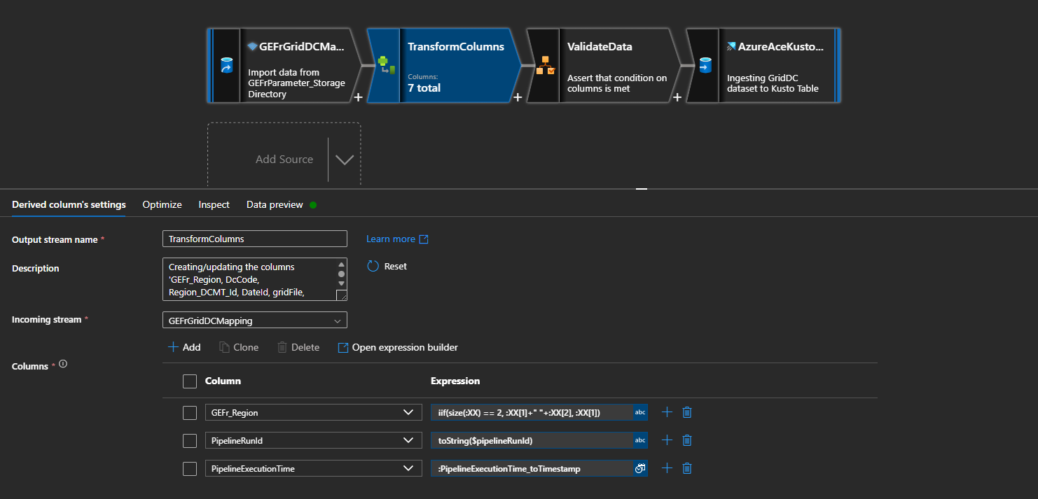Add transformation after ValidateData via plus sign

click(677, 97)
